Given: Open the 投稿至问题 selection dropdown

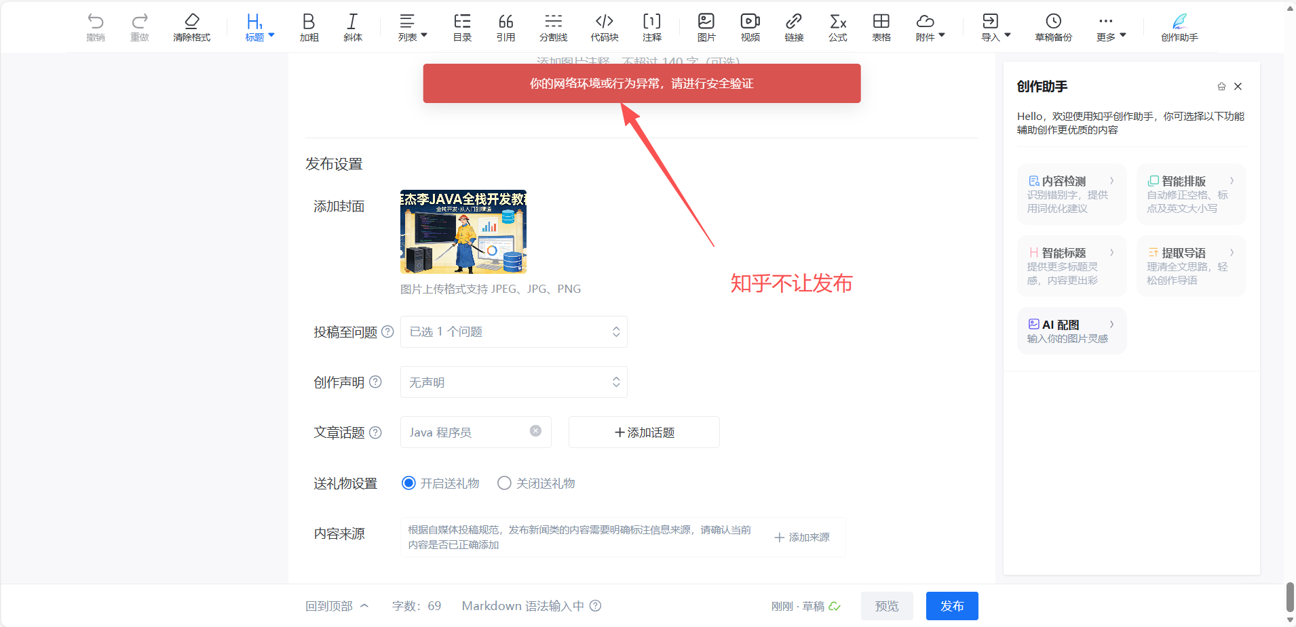Looking at the screenshot, I should (514, 331).
